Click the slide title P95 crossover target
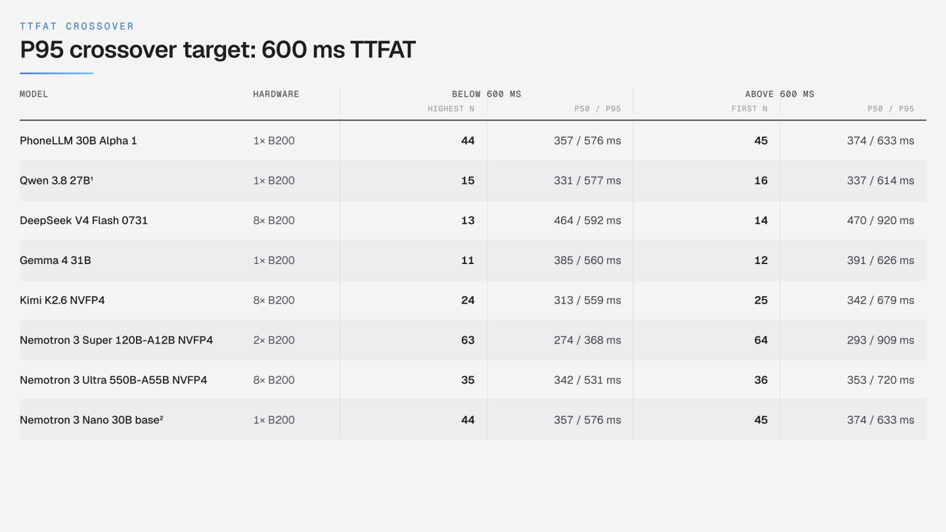Image resolution: width=946 pixels, height=532 pixels. point(217,50)
